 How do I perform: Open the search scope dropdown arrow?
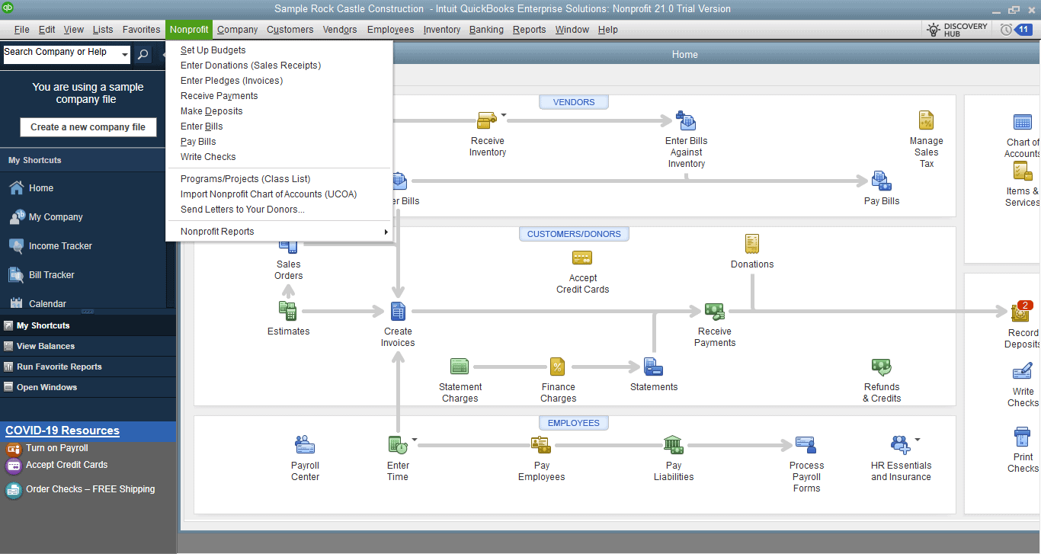[x=124, y=54]
